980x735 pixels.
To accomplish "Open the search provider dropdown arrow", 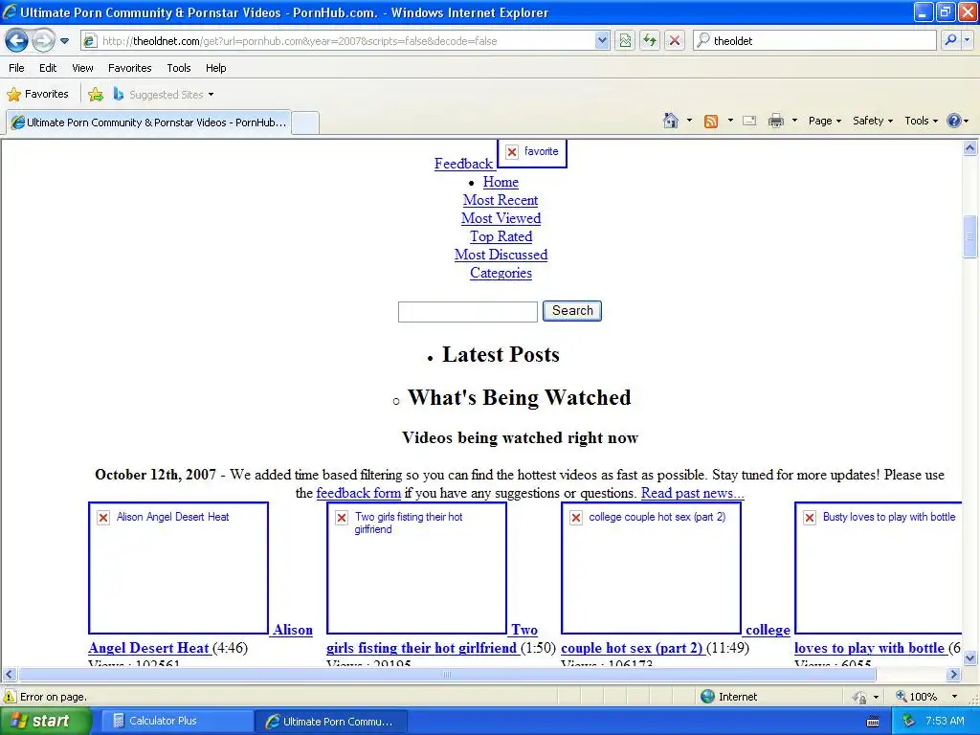I will (x=967, y=40).
